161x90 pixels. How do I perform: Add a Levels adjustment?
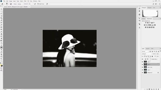[x=148, y=23]
